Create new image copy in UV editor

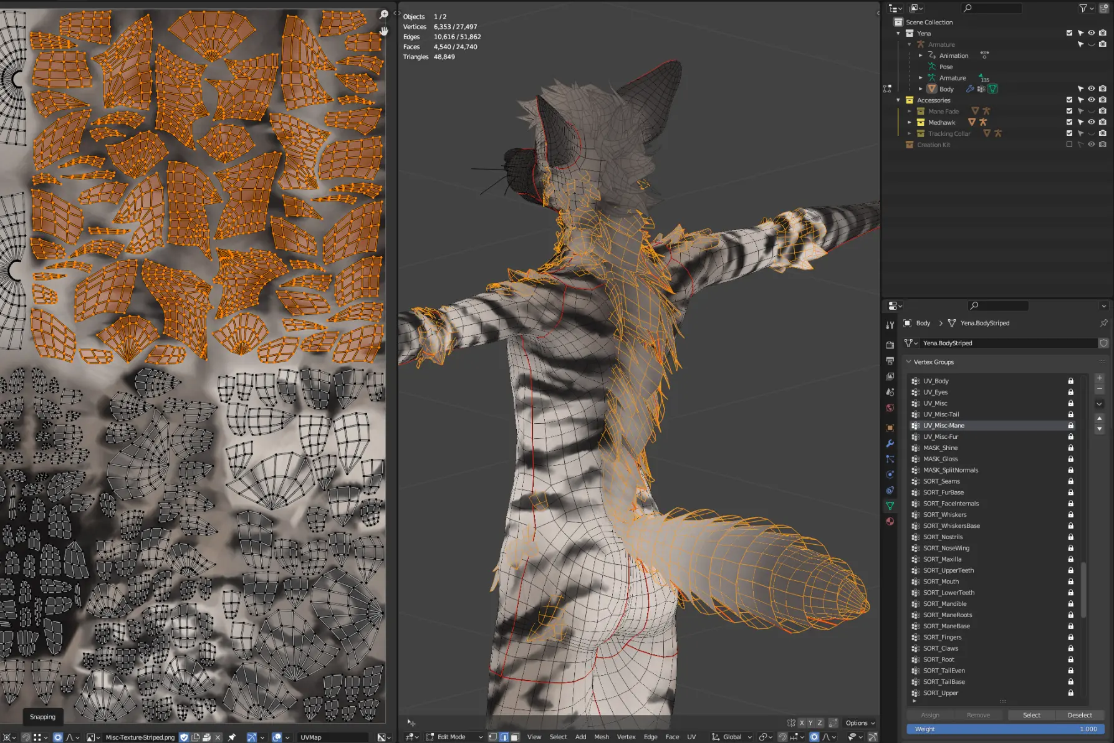(195, 737)
